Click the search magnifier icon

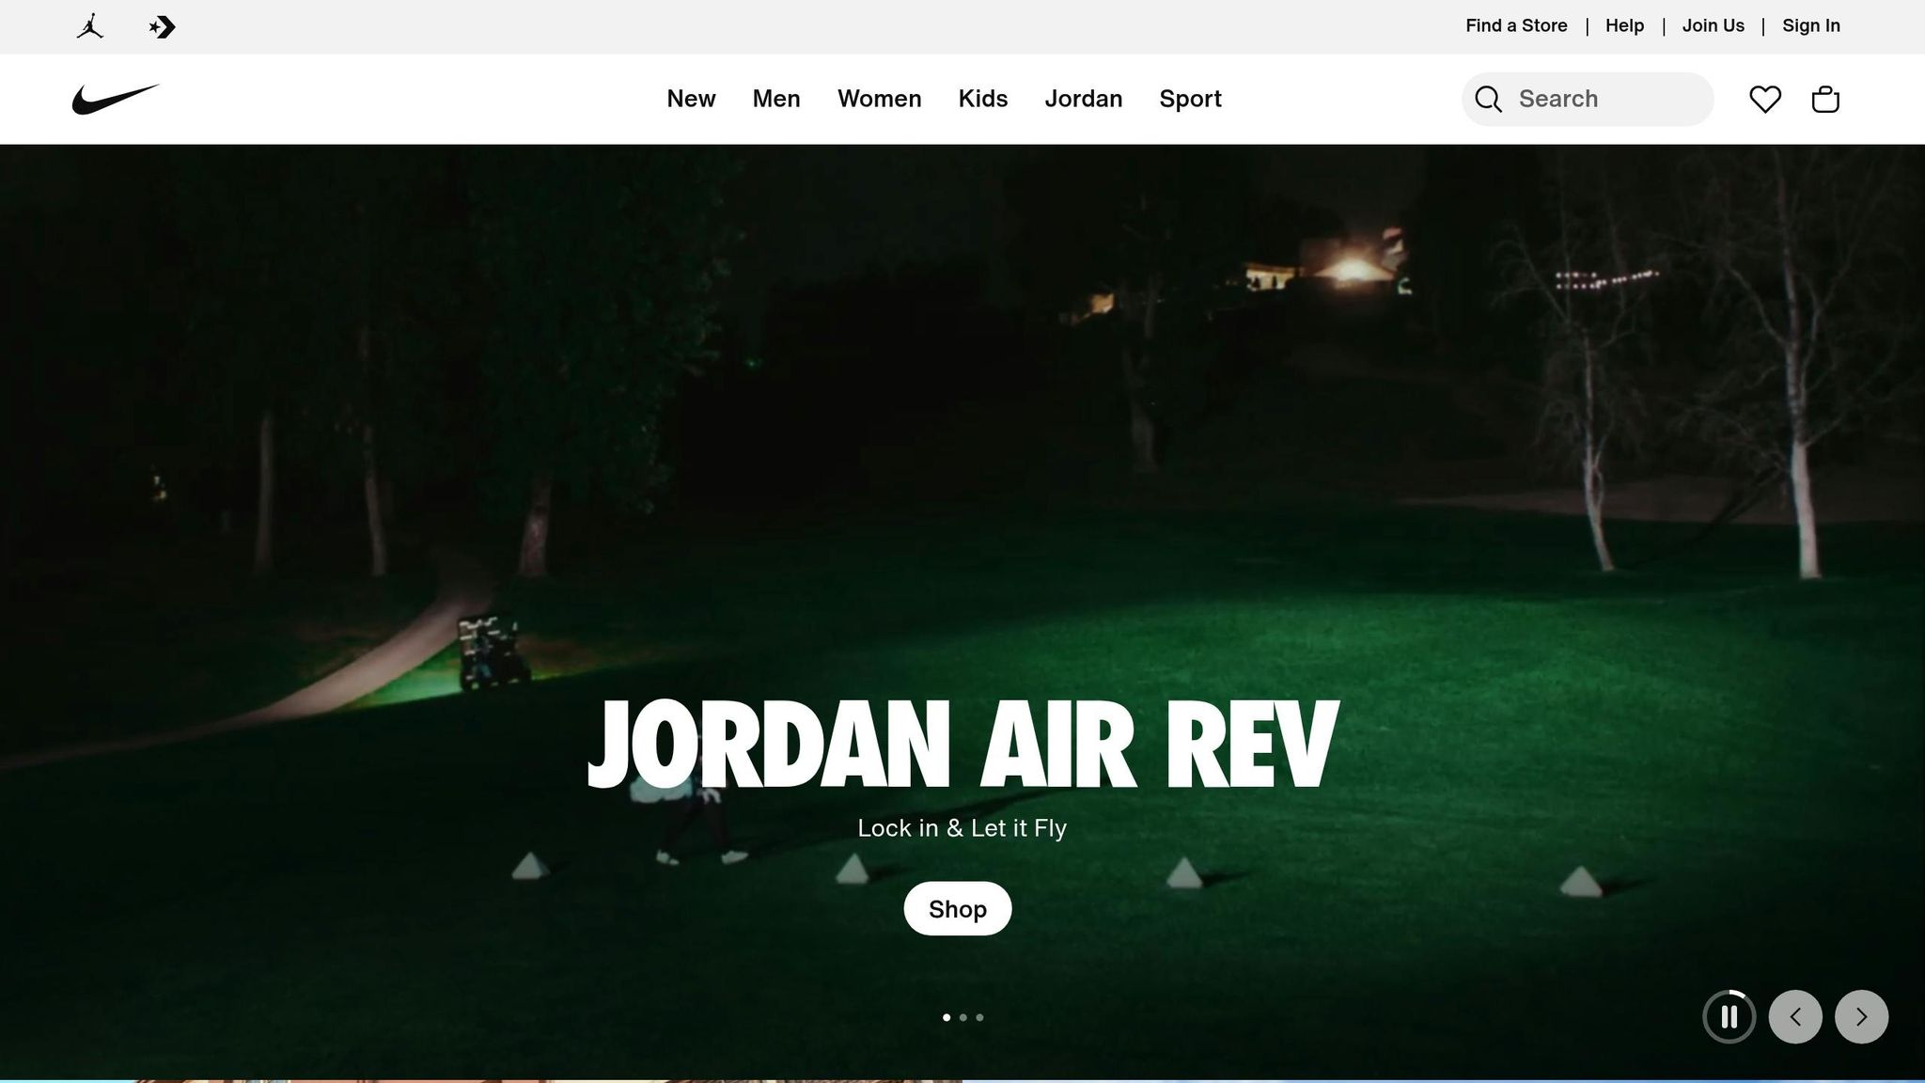pyautogui.click(x=1488, y=99)
